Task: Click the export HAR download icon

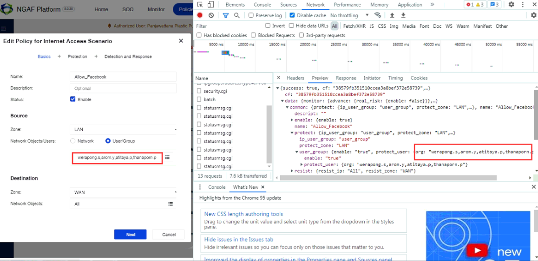Action: pos(403,15)
